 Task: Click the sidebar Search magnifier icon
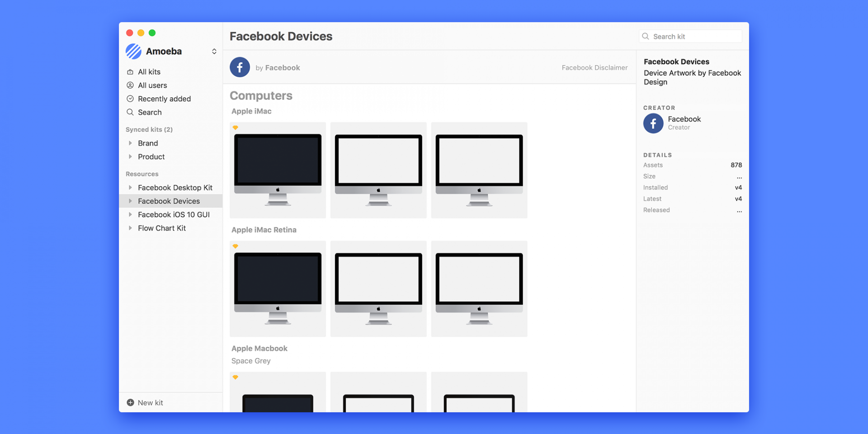tap(130, 112)
